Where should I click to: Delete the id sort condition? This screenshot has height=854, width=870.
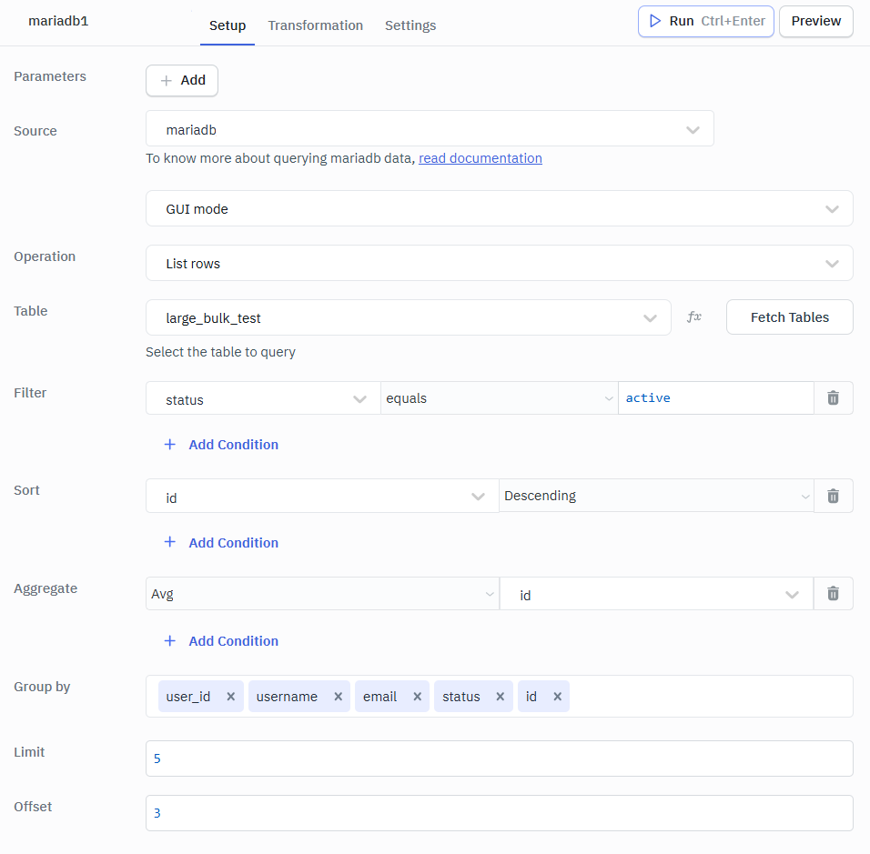[x=833, y=496]
